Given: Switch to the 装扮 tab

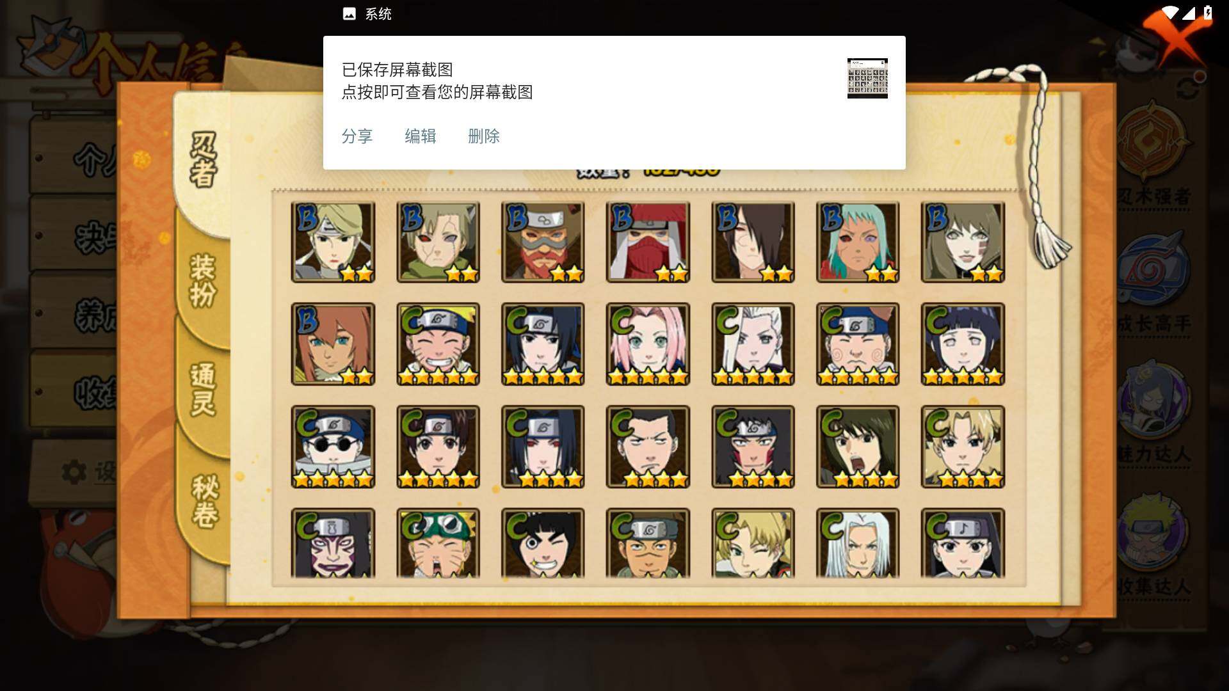Looking at the screenshot, I should [x=203, y=280].
